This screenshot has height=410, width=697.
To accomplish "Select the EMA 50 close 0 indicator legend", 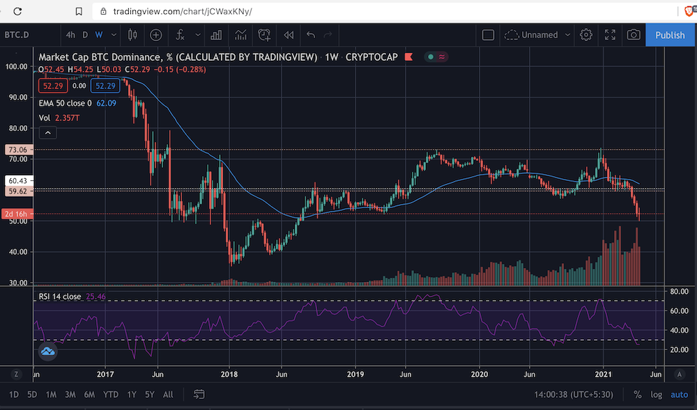I will (65, 103).
